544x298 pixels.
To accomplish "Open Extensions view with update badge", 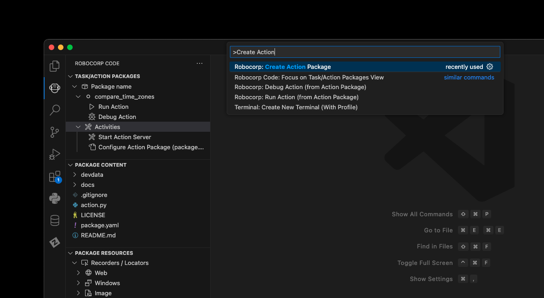I will (x=55, y=177).
